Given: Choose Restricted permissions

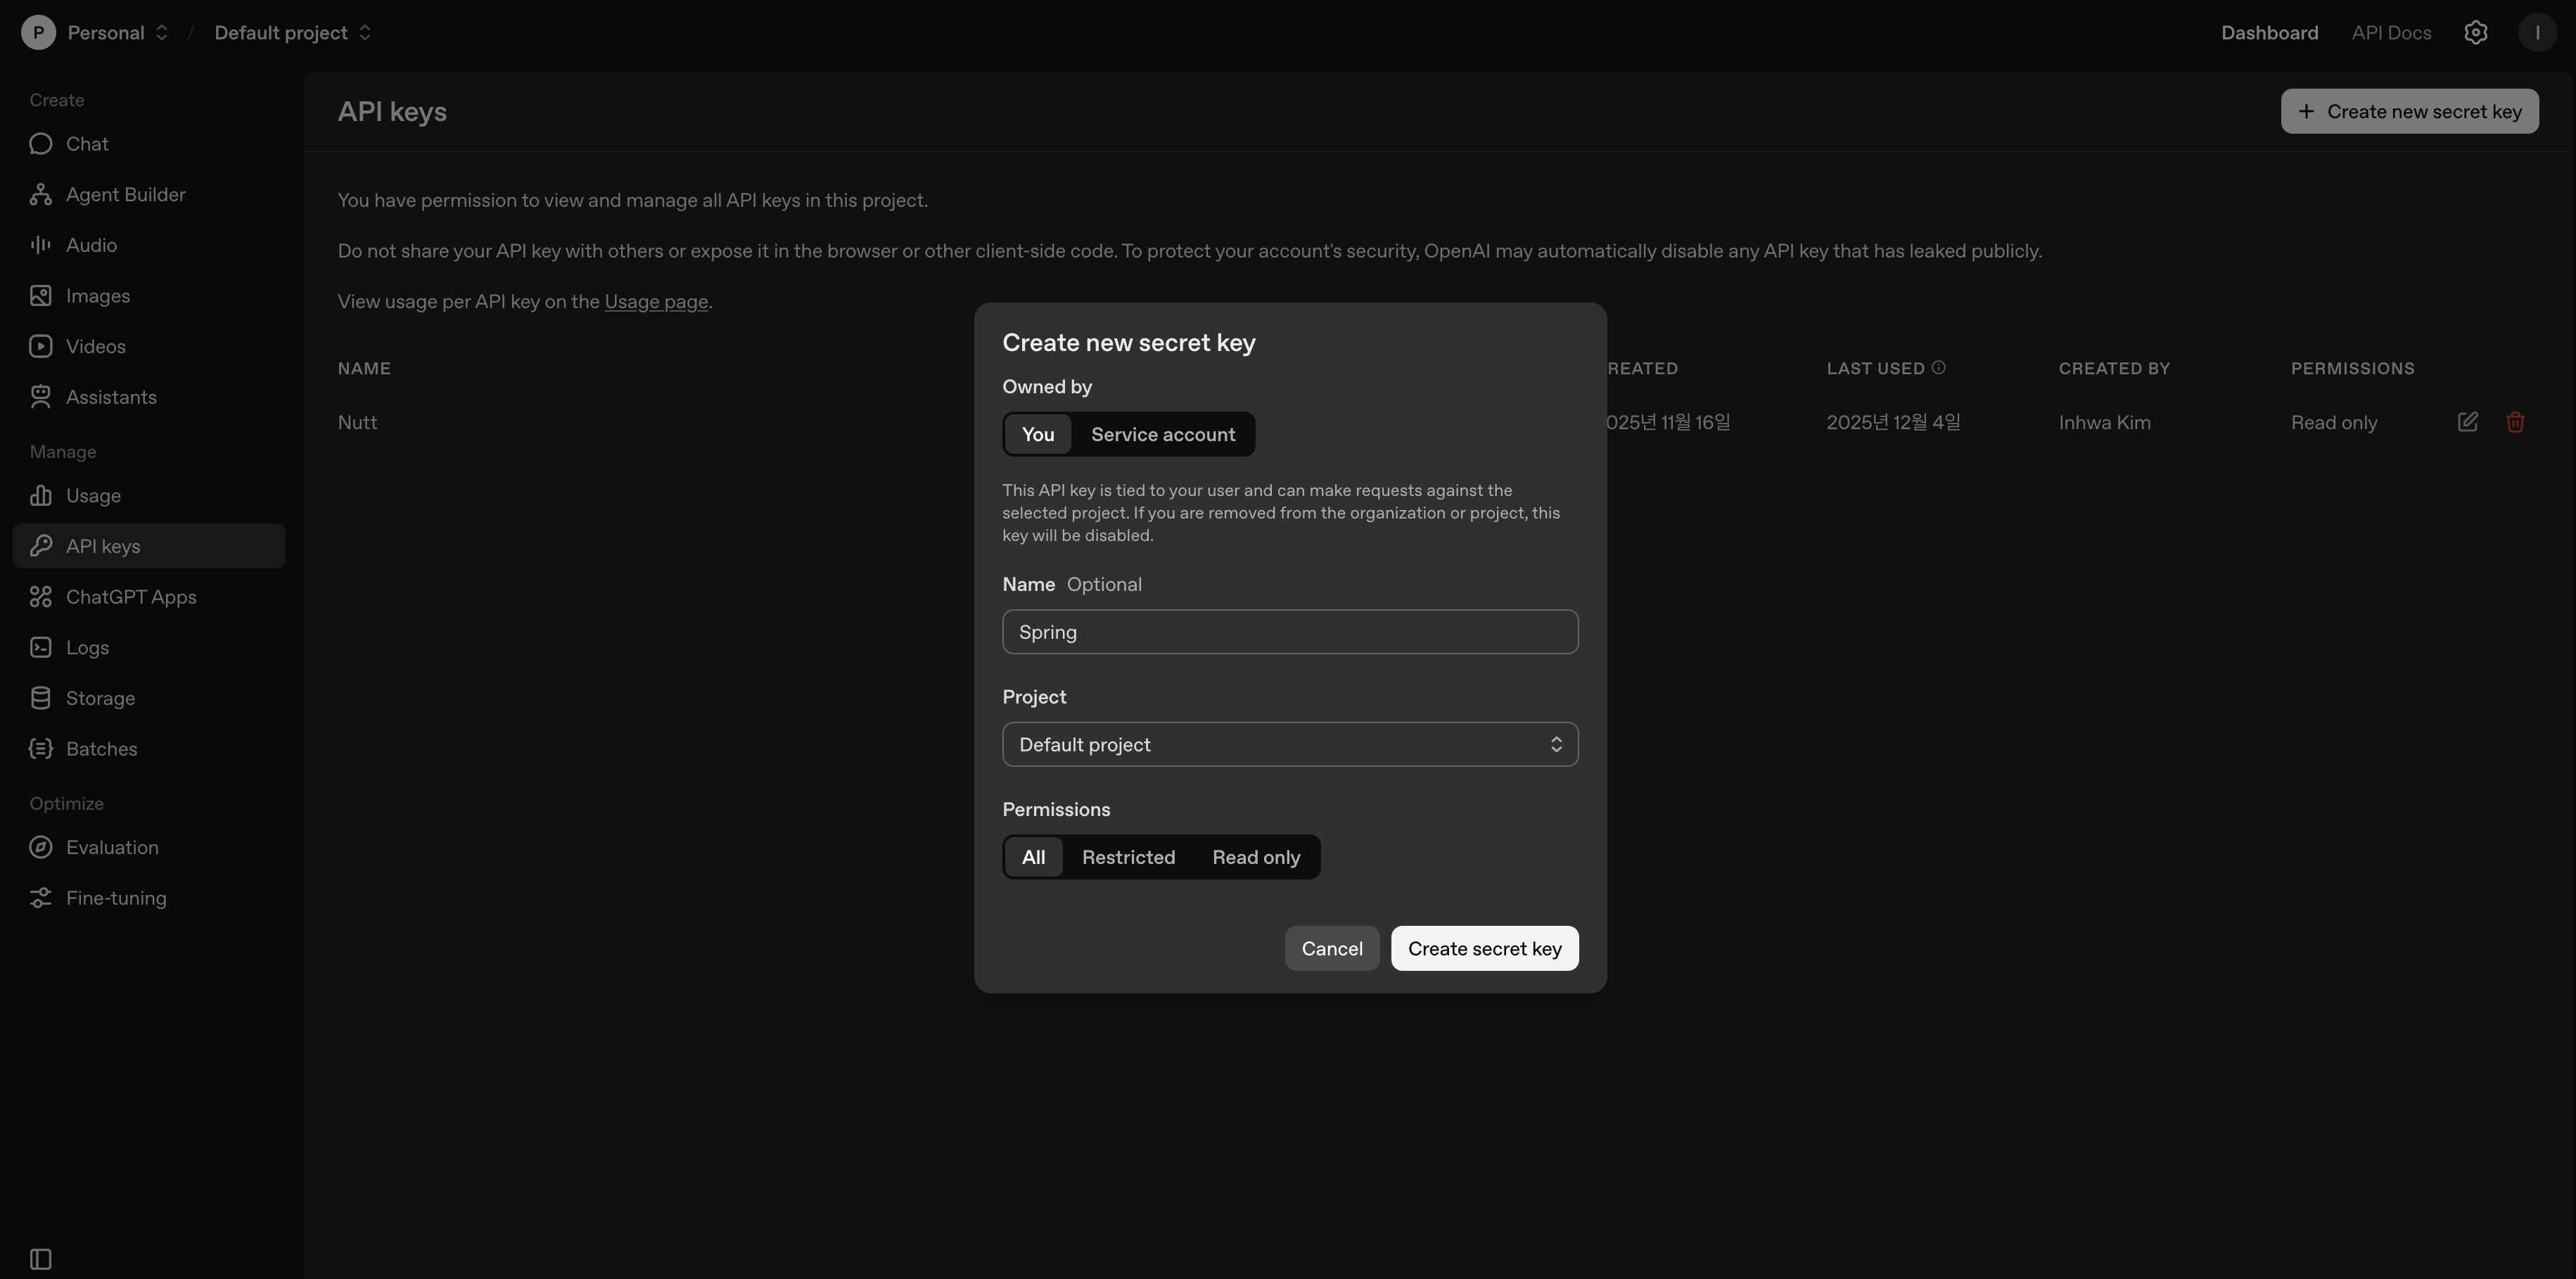Looking at the screenshot, I should (1128, 858).
